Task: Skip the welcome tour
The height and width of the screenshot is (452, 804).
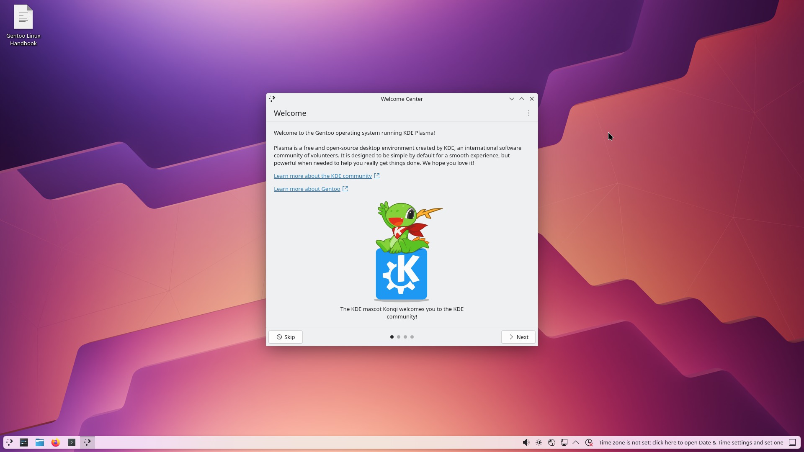Action: [x=286, y=337]
